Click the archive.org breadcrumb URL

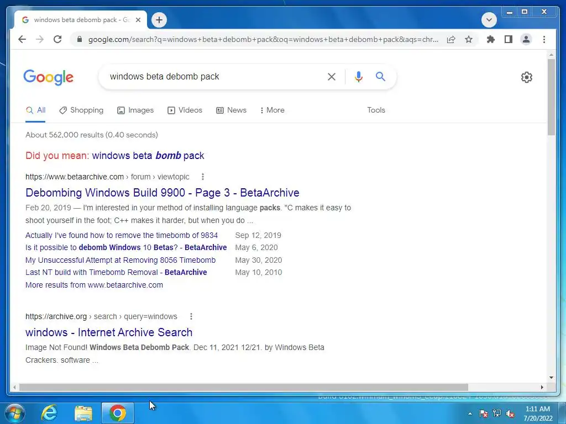(x=101, y=316)
